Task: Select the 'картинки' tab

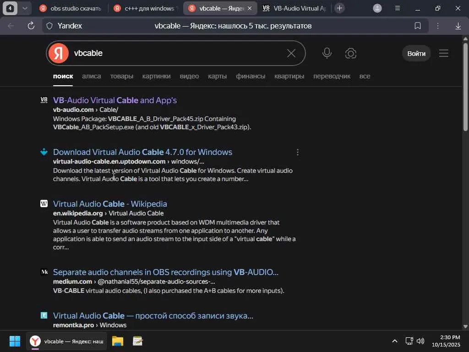Action: point(157,77)
